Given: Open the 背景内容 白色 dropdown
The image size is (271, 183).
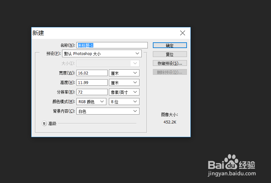Looking at the screenshot, I should [x=108, y=111].
